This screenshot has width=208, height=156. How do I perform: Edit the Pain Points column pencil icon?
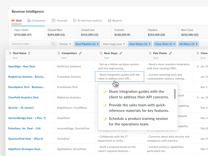tap(170, 53)
